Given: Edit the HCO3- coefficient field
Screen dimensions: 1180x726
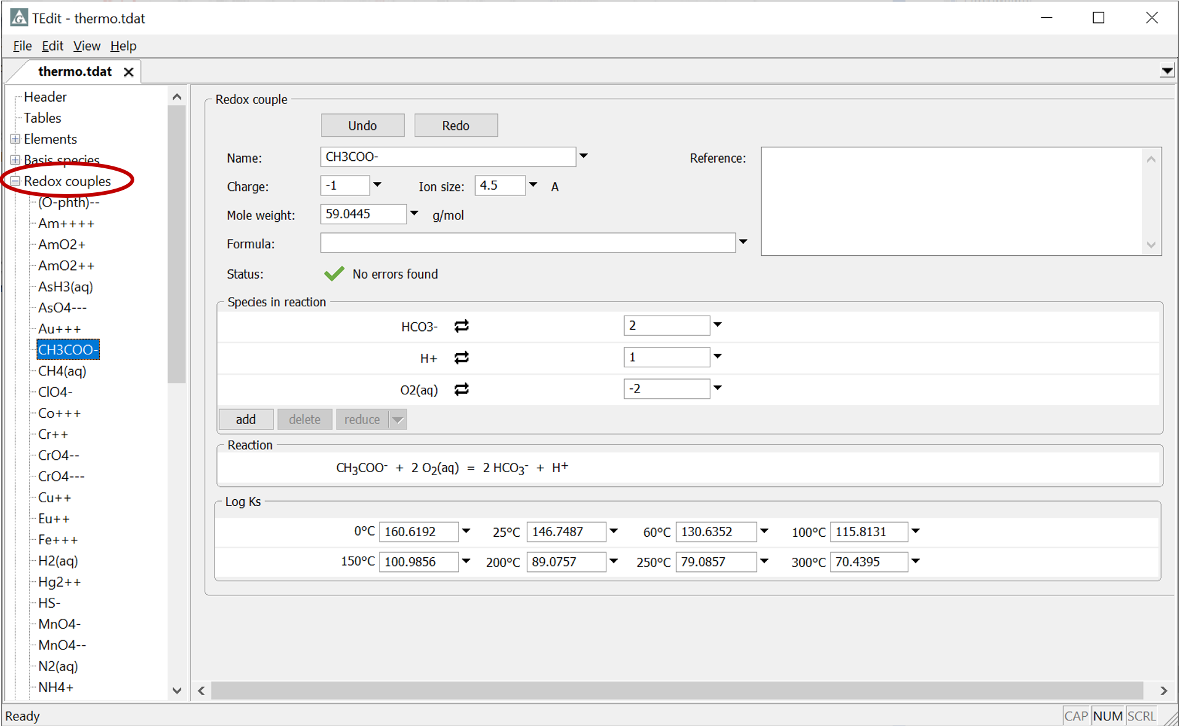Looking at the screenshot, I should click(667, 325).
